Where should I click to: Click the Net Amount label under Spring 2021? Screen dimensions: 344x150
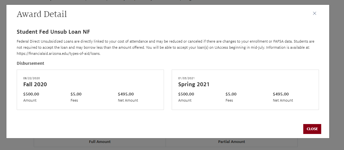point(283,100)
